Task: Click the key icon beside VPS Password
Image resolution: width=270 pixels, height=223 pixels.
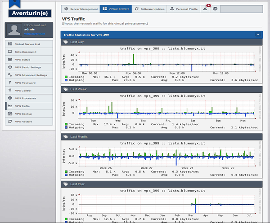Action: coord(10,83)
